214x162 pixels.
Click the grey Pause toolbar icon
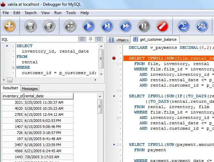tap(144, 26)
